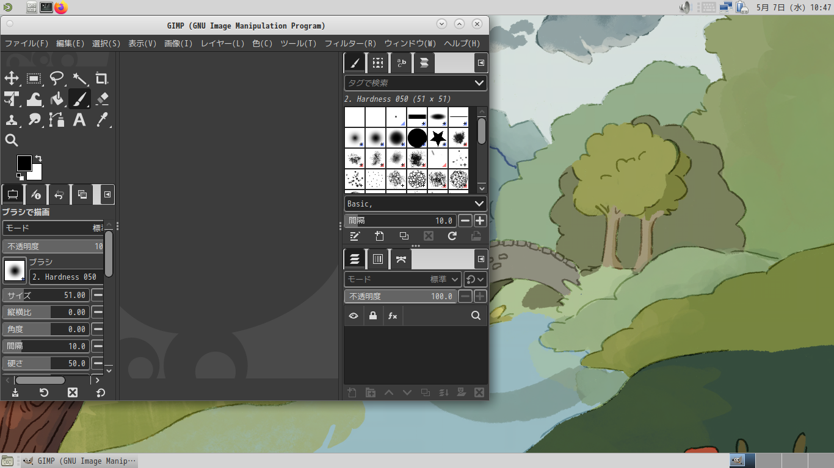Viewport: 834px width, 468px height.
Task: Select the Fuzzy Select magic wand tool
Action: (x=79, y=78)
